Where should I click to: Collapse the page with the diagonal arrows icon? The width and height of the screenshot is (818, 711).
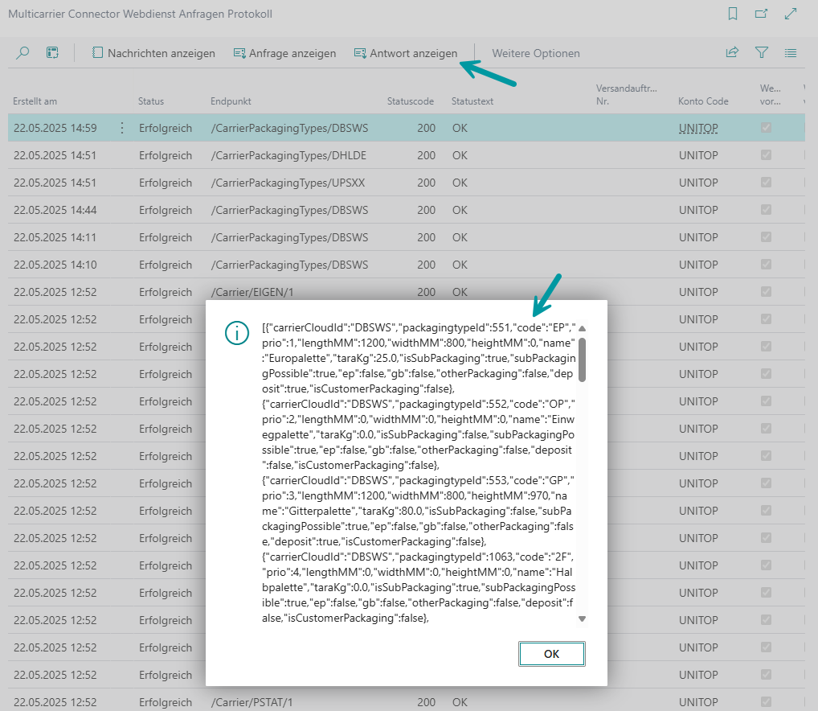[791, 14]
